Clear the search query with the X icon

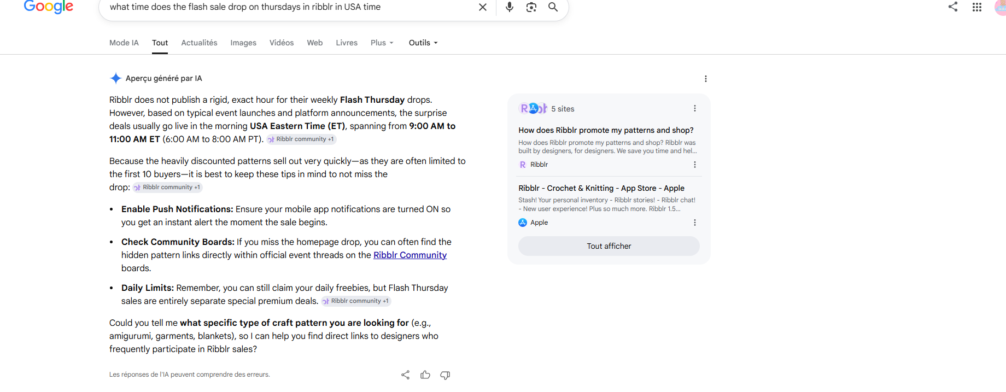tap(483, 7)
